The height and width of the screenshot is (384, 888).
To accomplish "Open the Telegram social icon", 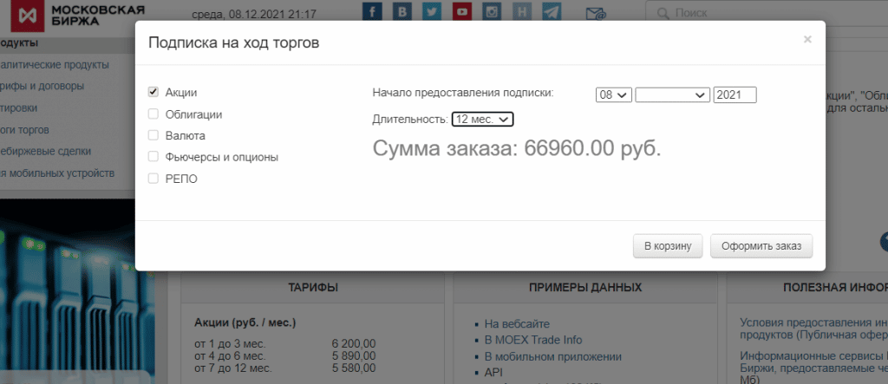I will coord(552,11).
